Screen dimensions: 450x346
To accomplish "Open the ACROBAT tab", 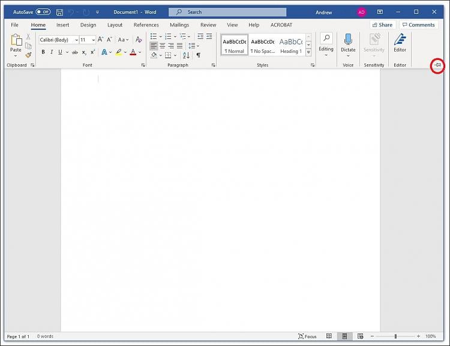I will point(281,25).
